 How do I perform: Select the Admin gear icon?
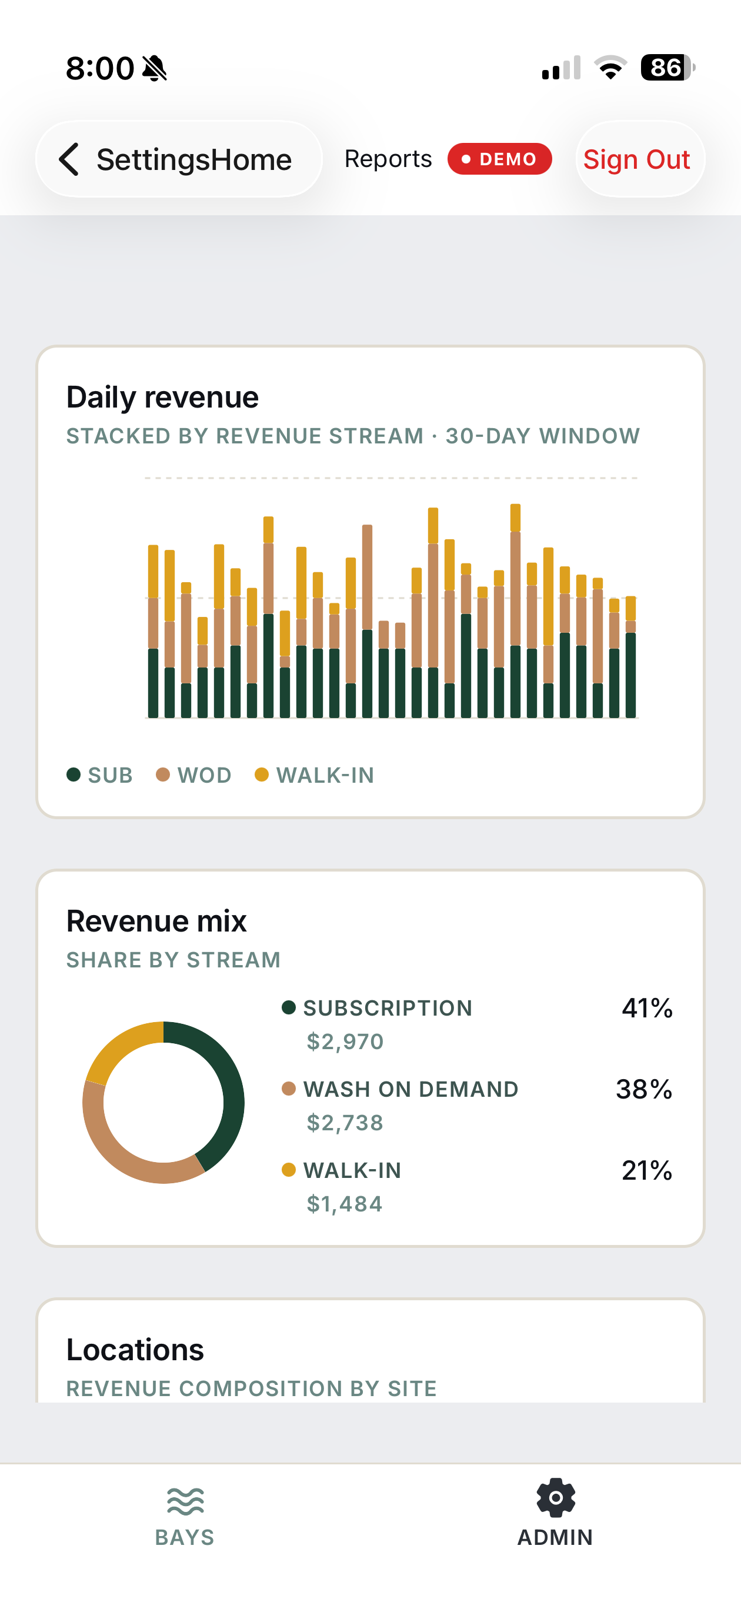click(555, 1497)
